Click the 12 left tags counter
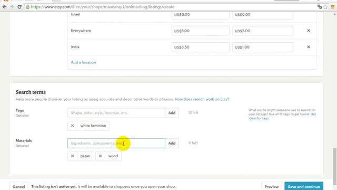The image size is (337, 190). [x=193, y=112]
